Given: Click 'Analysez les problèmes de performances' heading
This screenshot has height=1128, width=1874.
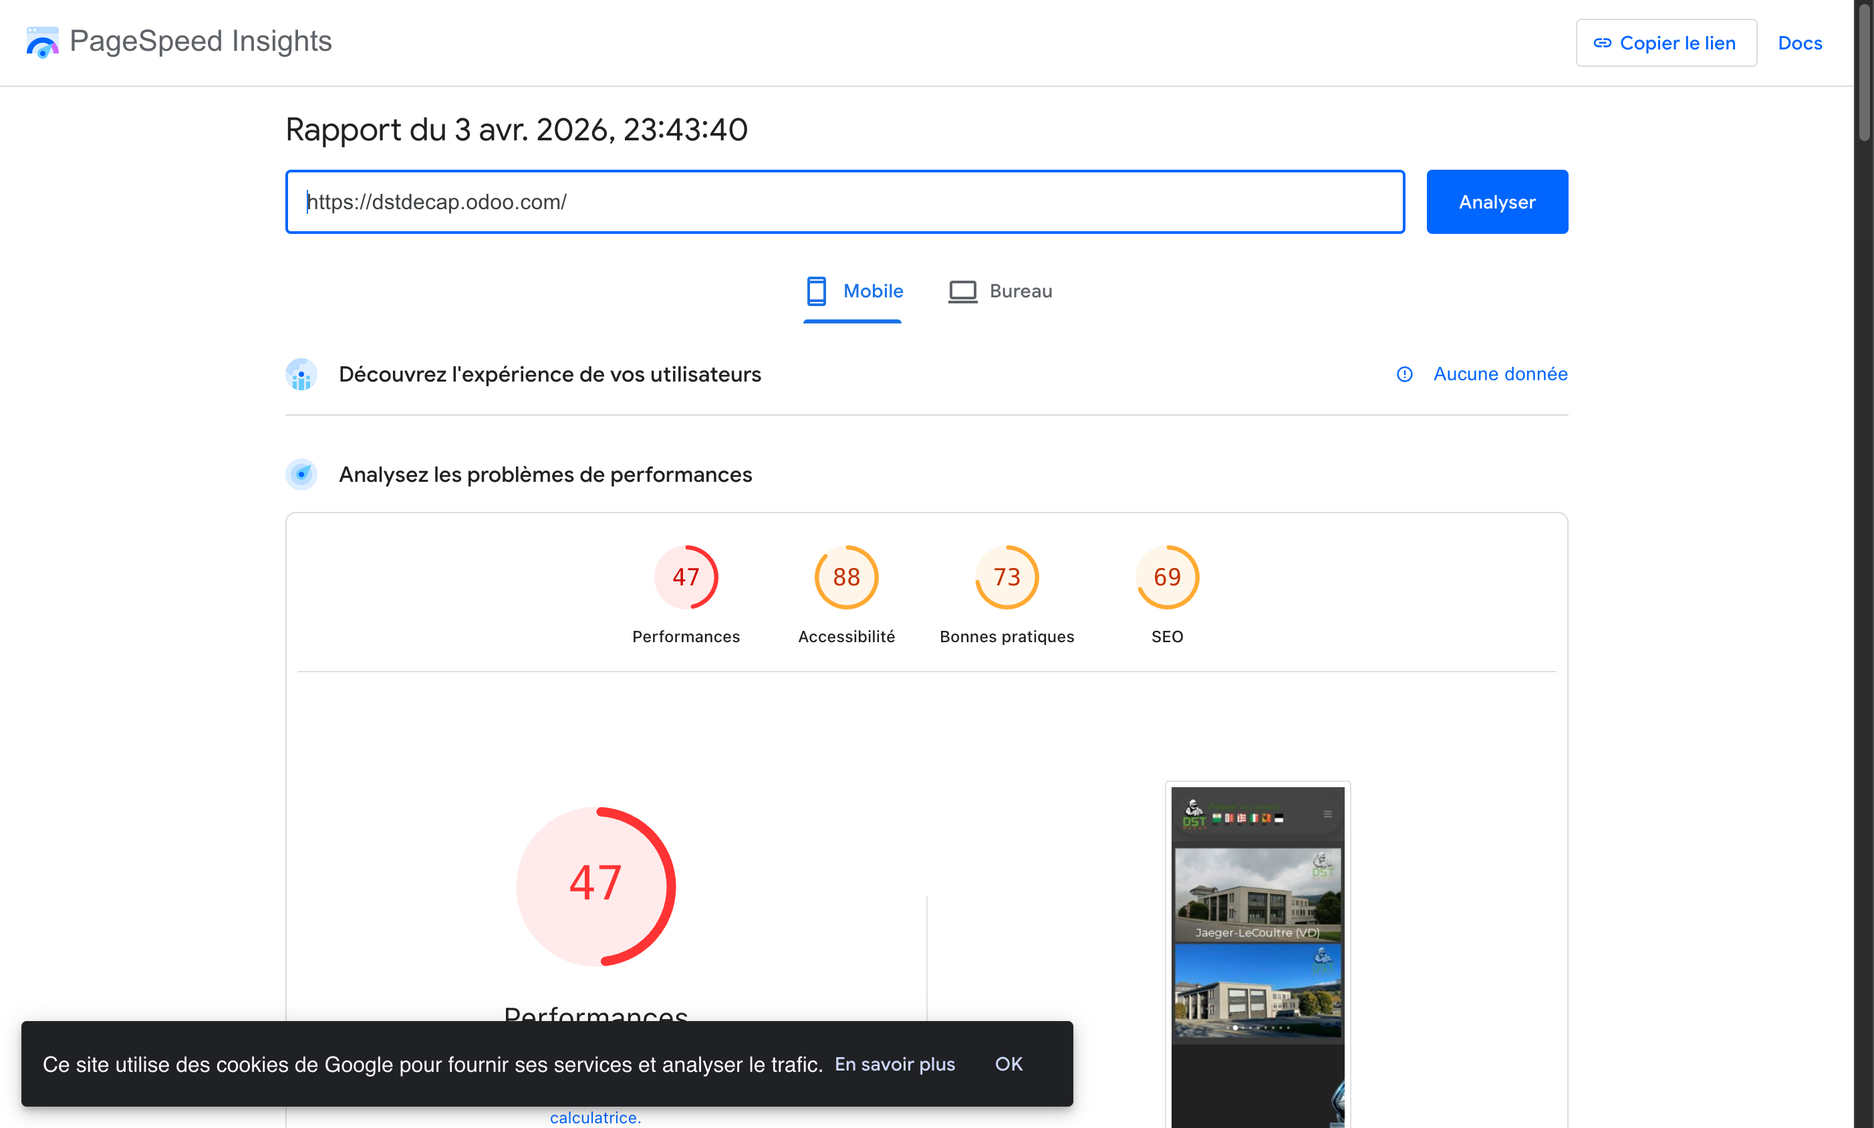Looking at the screenshot, I should point(545,474).
